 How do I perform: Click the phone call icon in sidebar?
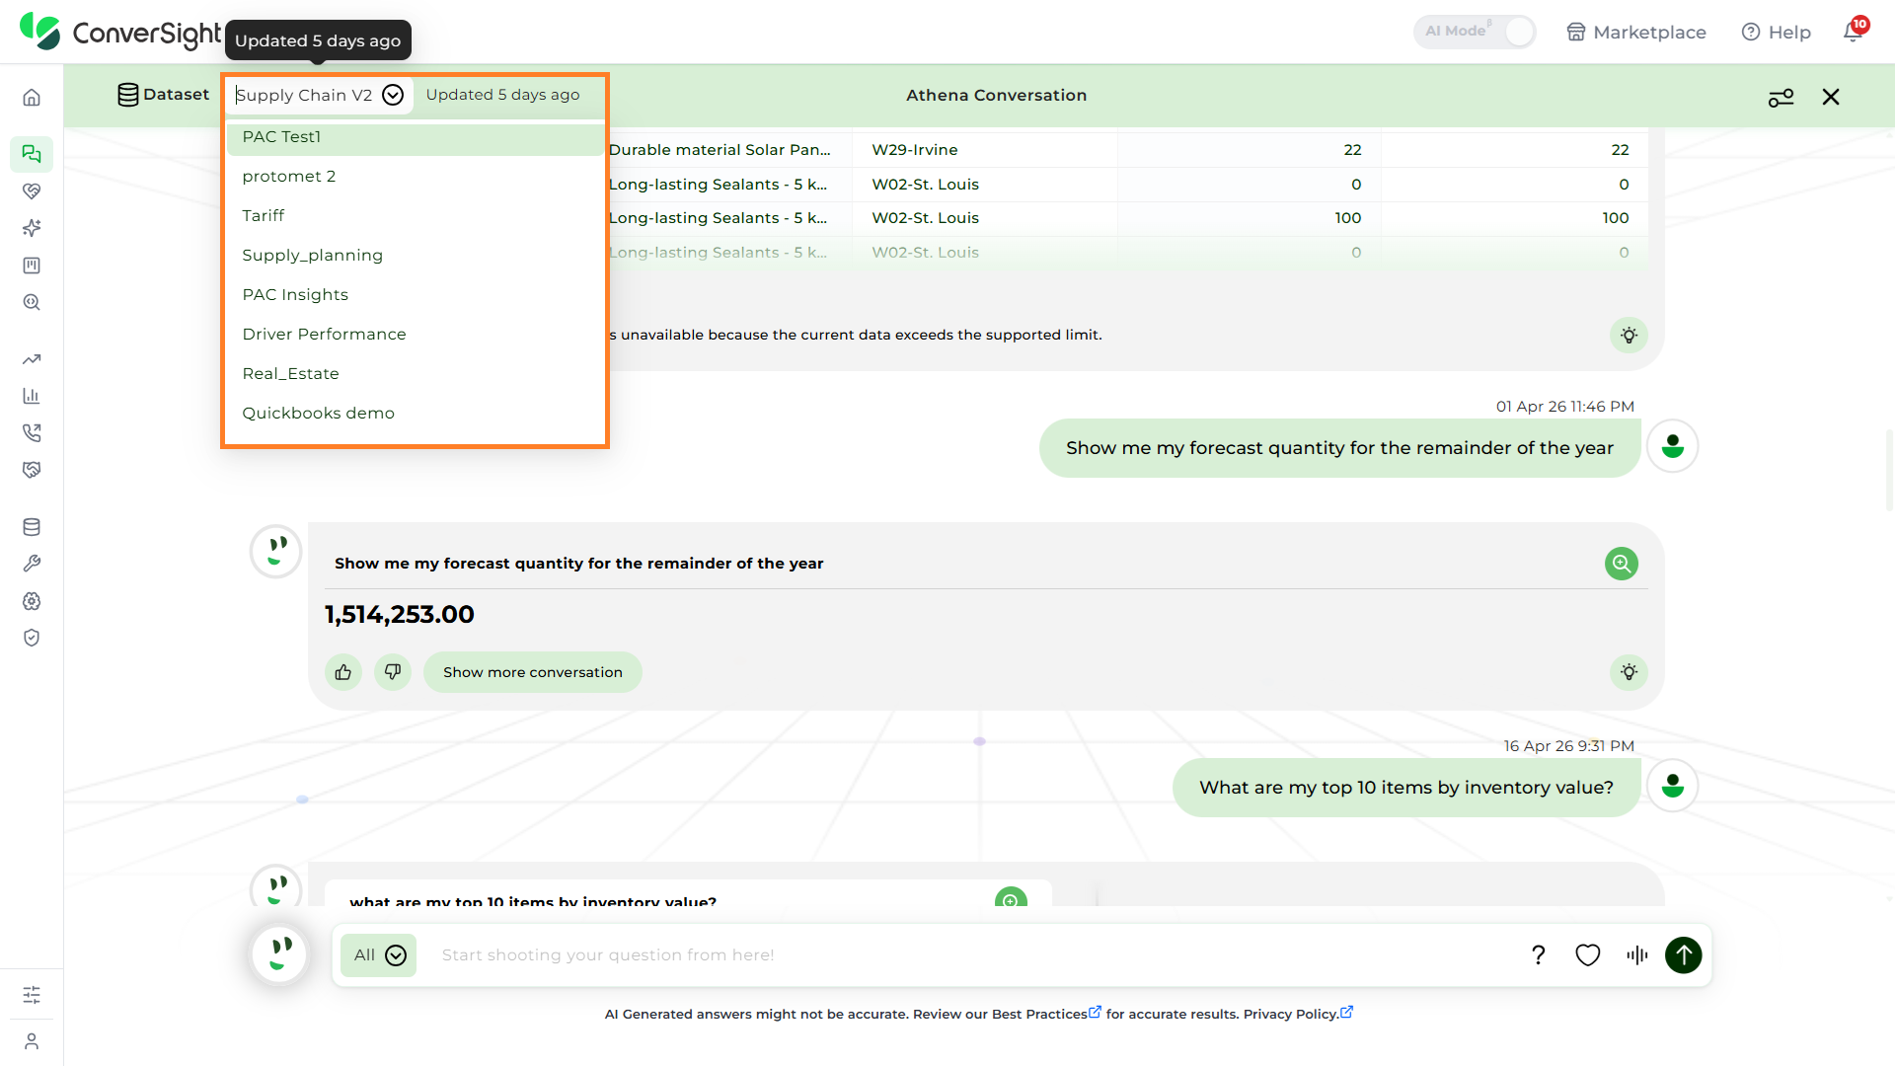point(32,433)
